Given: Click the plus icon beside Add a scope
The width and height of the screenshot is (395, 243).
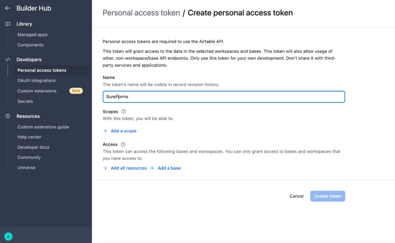Looking at the screenshot, I should (x=105, y=131).
